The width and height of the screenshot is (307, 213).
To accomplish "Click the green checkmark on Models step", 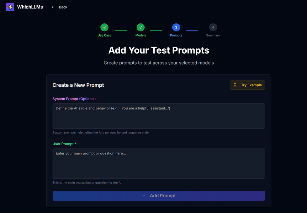I will 141,27.
